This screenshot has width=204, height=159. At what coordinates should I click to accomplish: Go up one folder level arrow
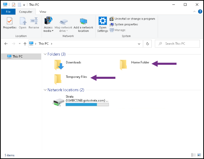pos(25,44)
